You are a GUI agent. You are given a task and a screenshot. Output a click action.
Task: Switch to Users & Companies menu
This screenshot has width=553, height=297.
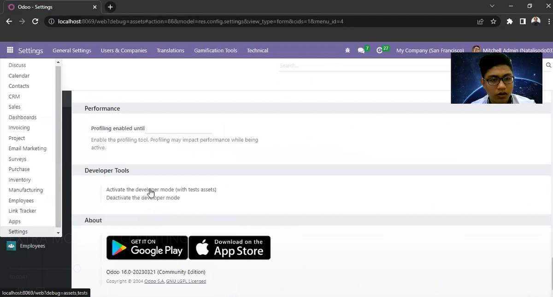click(x=124, y=51)
